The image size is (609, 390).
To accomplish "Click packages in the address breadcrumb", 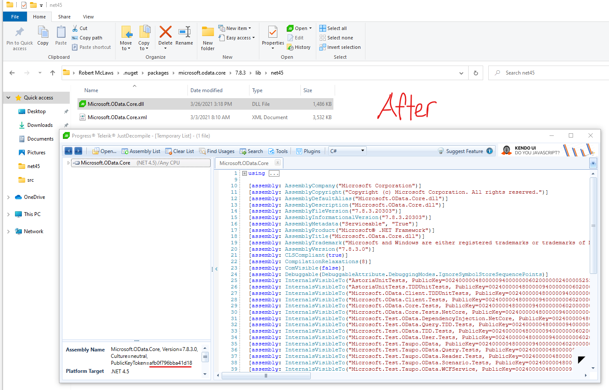I will tap(158, 73).
